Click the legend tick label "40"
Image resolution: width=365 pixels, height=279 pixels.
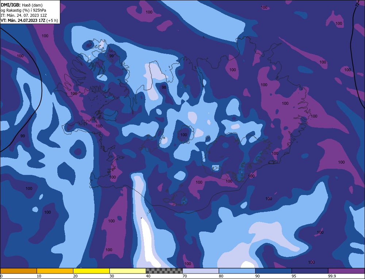148,276
